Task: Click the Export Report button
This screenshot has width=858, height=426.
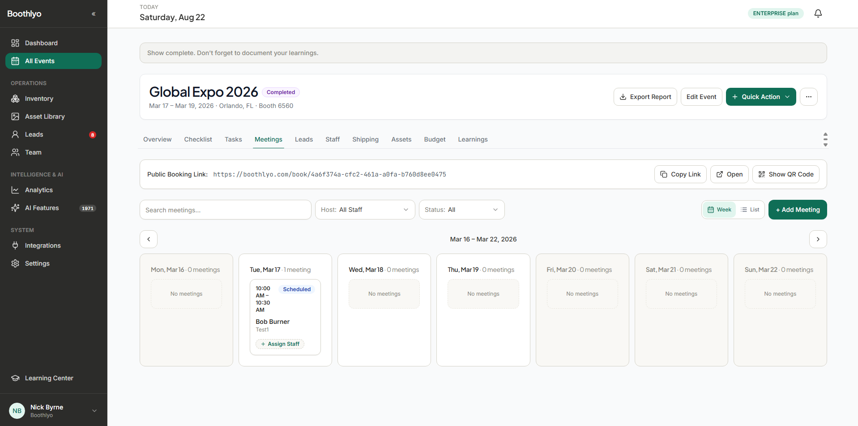Action: click(645, 97)
